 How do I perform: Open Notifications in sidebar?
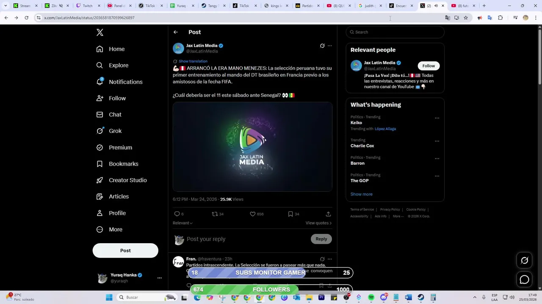(x=119, y=82)
